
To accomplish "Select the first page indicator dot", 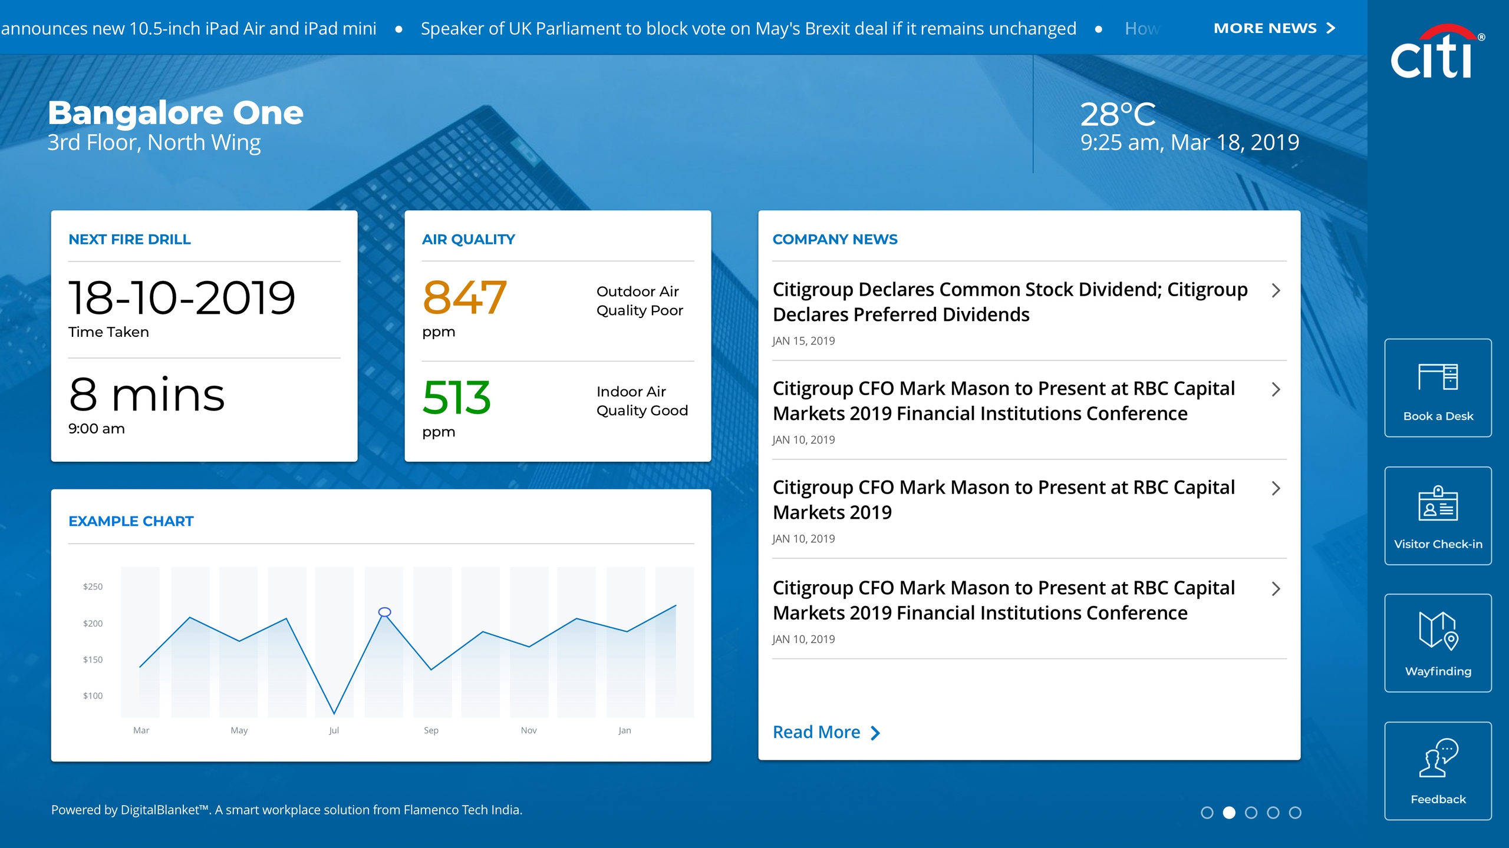I will pyautogui.click(x=1207, y=813).
